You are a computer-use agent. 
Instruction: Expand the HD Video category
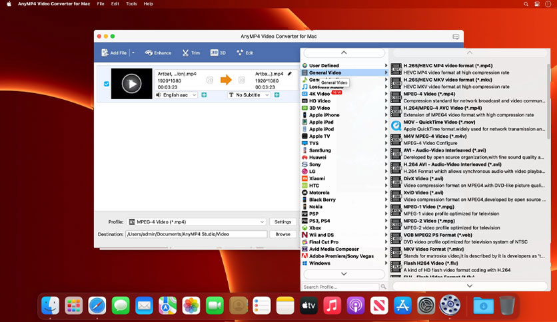[344, 101]
